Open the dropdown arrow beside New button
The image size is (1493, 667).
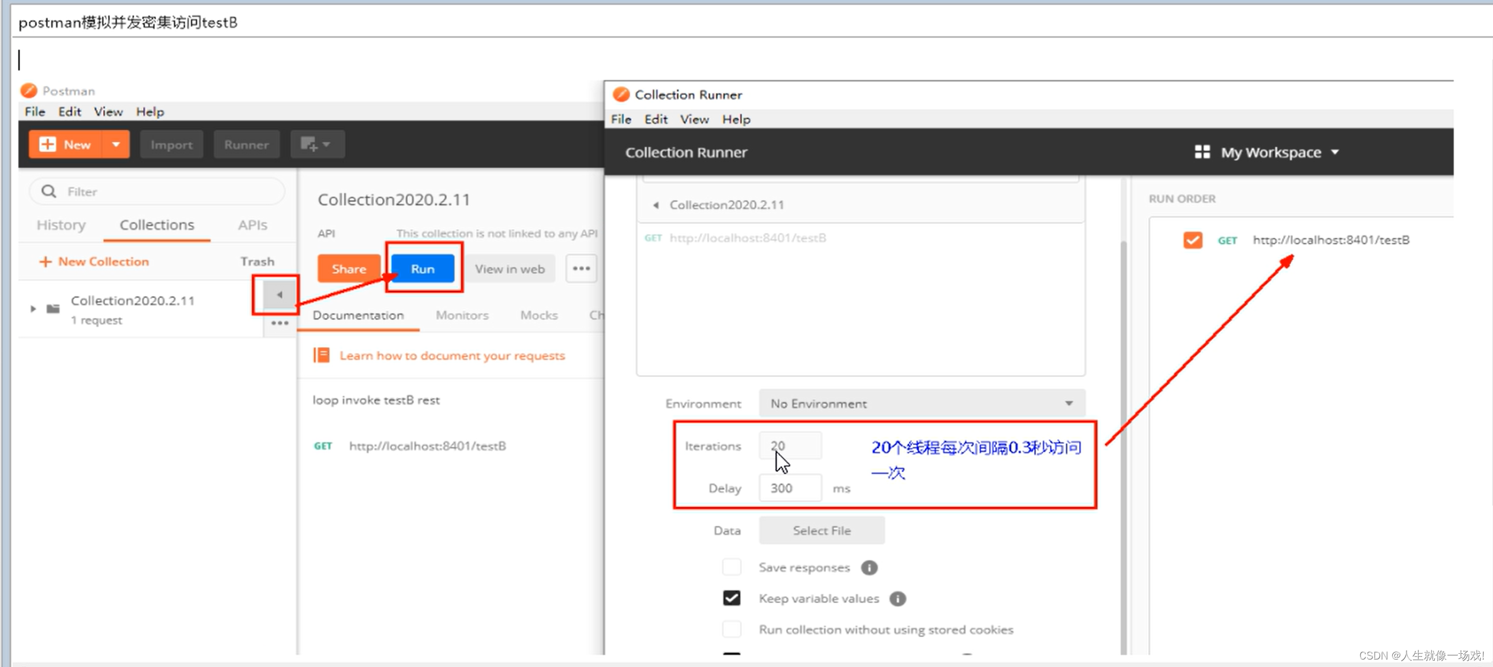tap(116, 144)
